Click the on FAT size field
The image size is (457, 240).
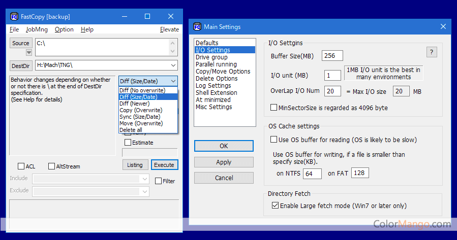pyautogui.click(x=360, y=173)
